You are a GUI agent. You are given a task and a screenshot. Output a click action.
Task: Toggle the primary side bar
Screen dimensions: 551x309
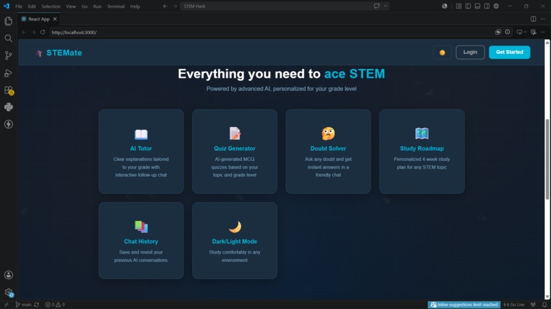[468, 6]
